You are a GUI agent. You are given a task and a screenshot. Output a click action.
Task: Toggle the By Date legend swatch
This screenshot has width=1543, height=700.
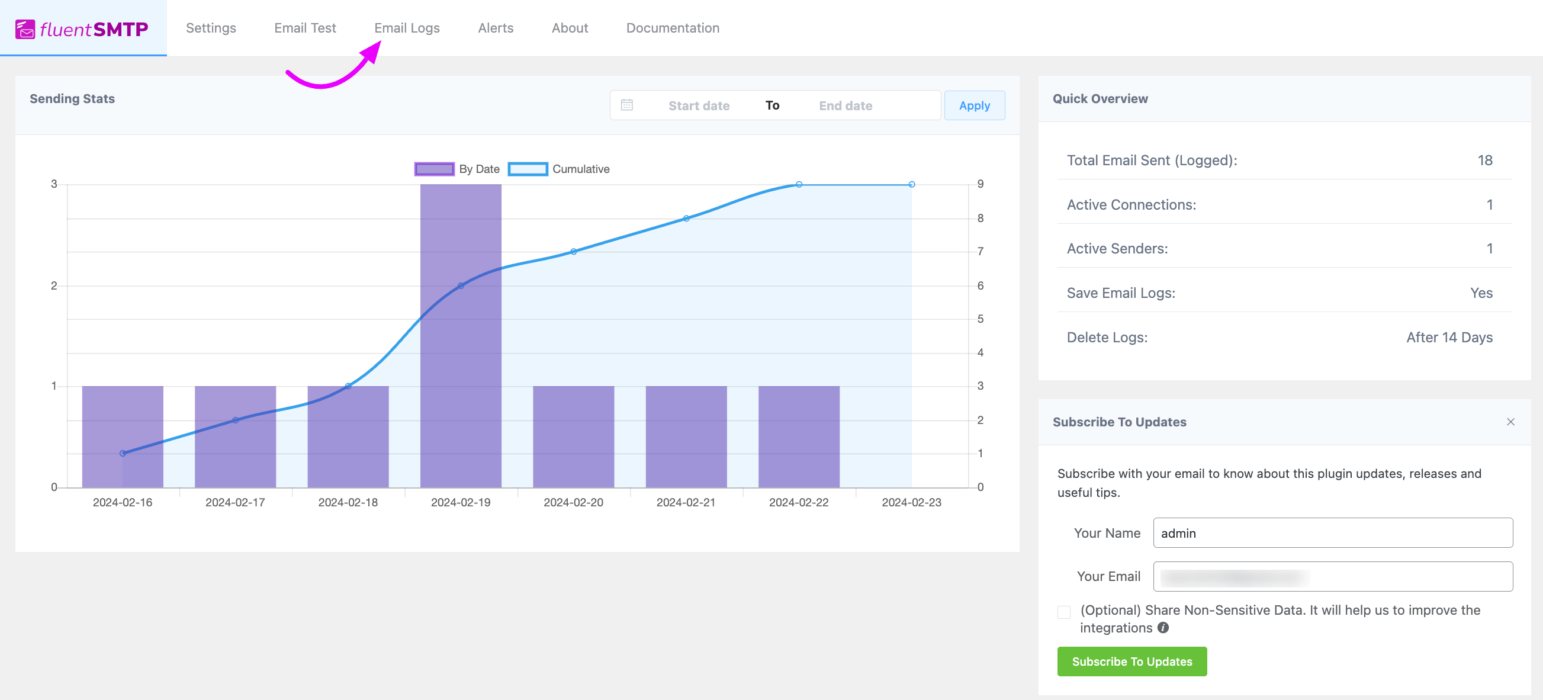433,169
